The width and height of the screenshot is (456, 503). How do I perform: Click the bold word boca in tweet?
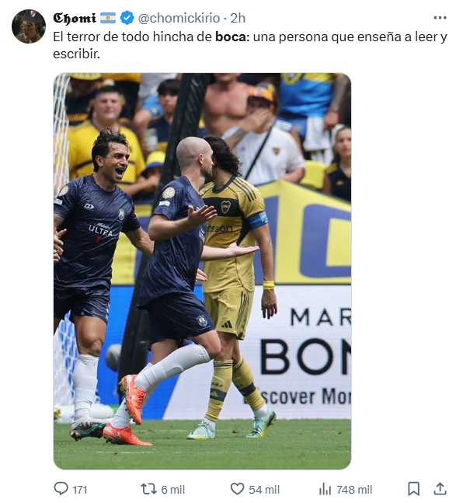pyautogui.click(x=232, y=37)
